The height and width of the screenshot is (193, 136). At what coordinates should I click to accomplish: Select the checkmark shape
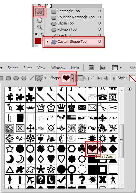point(61,179)
